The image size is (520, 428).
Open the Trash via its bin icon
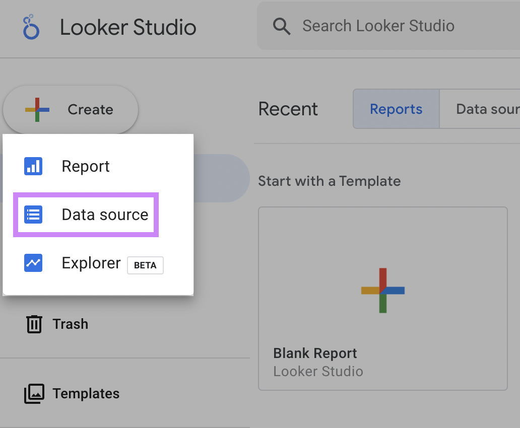(34, 324)
